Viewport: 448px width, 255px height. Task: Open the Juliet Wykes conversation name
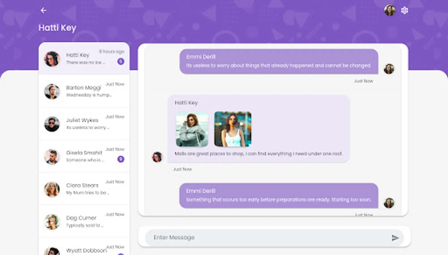tap(82, 120)
